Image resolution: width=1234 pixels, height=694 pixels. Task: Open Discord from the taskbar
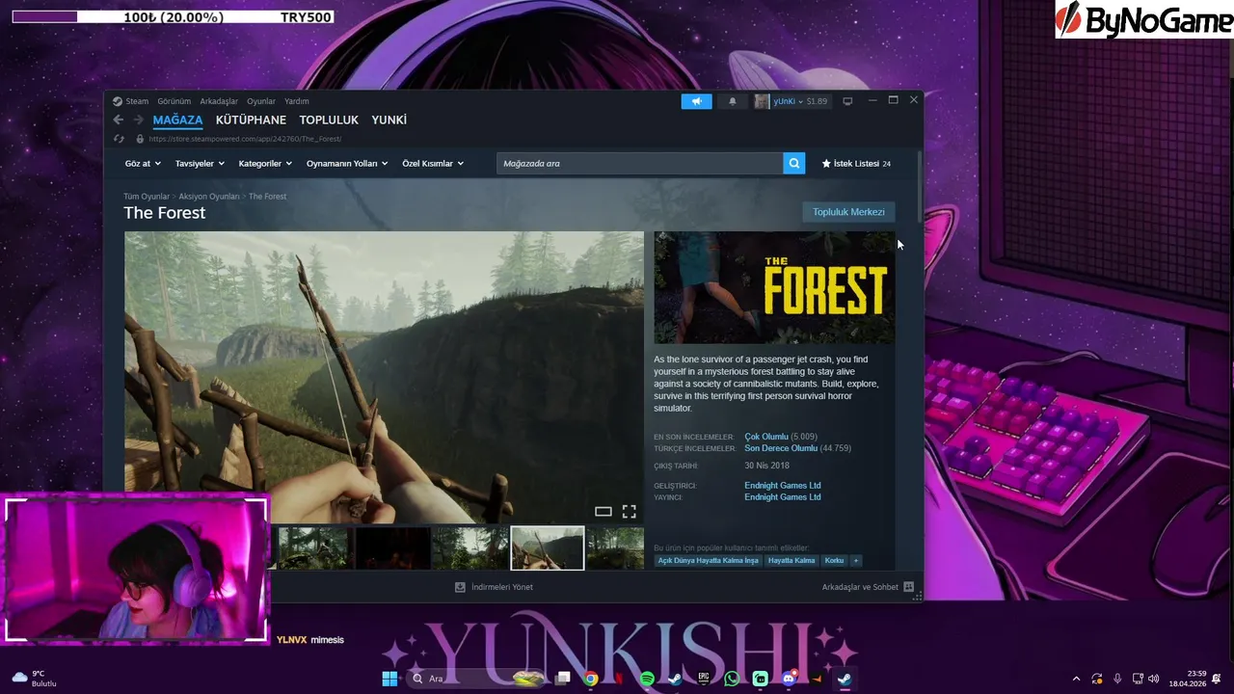789,679
